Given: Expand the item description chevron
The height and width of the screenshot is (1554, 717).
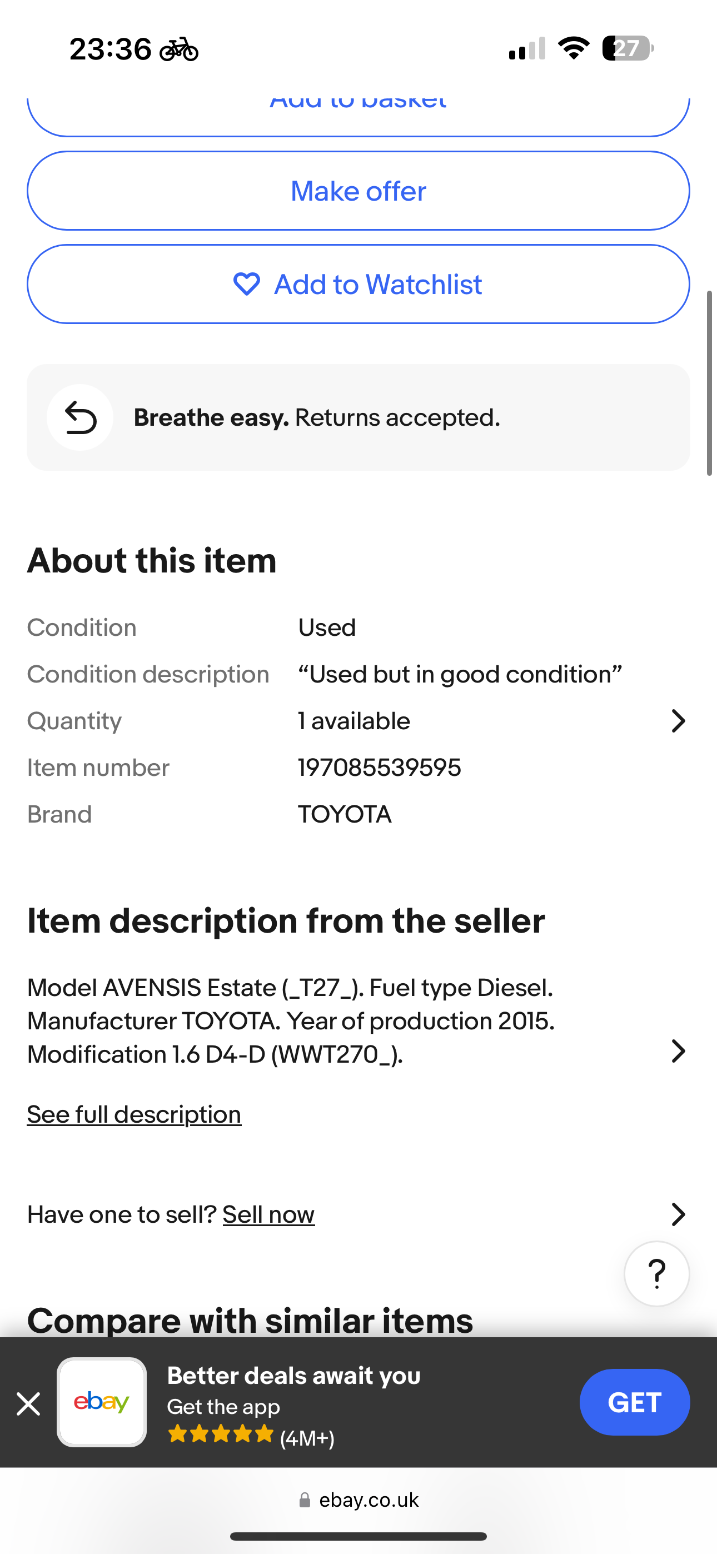Looking at the screenshot, I should click(679, 1051).
